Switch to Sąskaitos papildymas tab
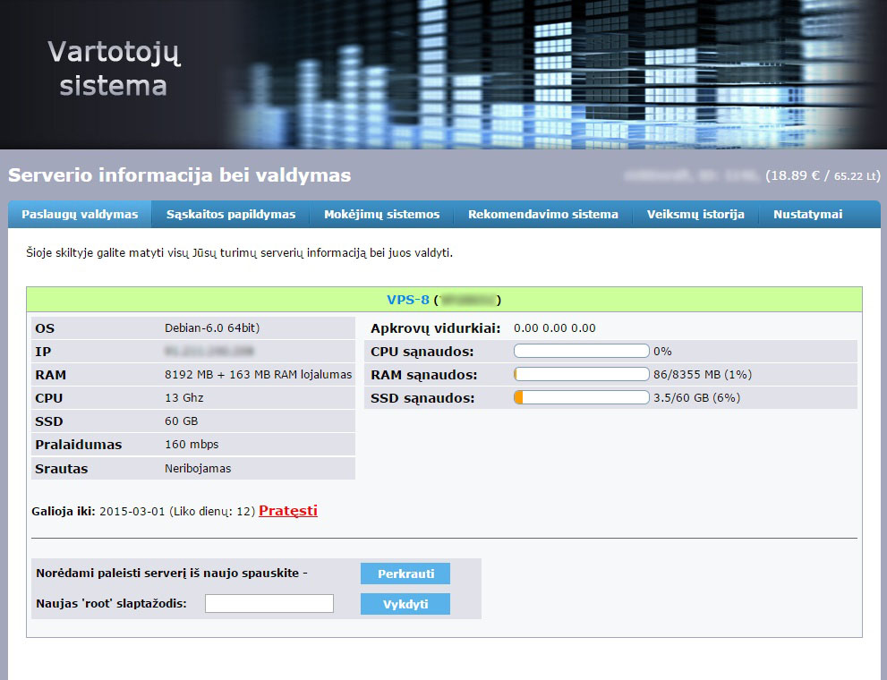 pos(231,214)
